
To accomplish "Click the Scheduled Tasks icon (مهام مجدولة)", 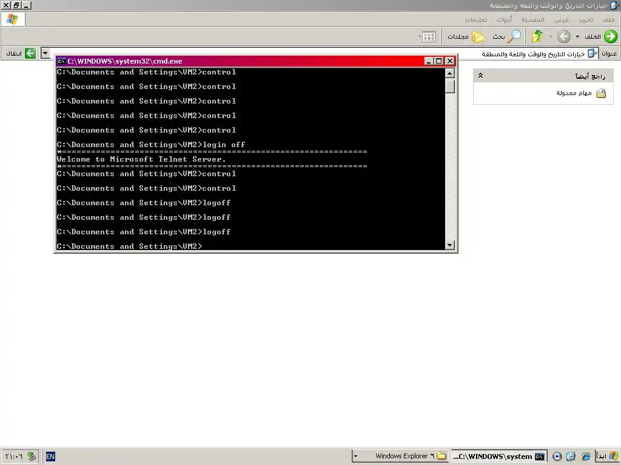I will click(x=601, y=93).
